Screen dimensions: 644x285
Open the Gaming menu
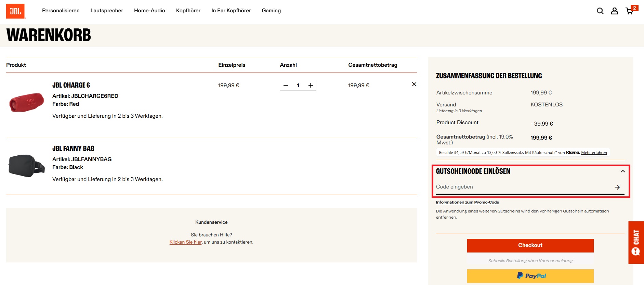click(x=271, y=11)
